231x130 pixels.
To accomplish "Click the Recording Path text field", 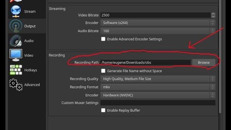I will [x=145, y=62].
